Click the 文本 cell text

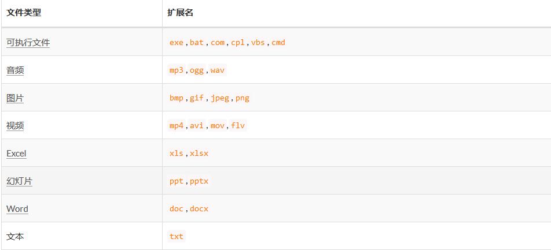tap(15, 237)
